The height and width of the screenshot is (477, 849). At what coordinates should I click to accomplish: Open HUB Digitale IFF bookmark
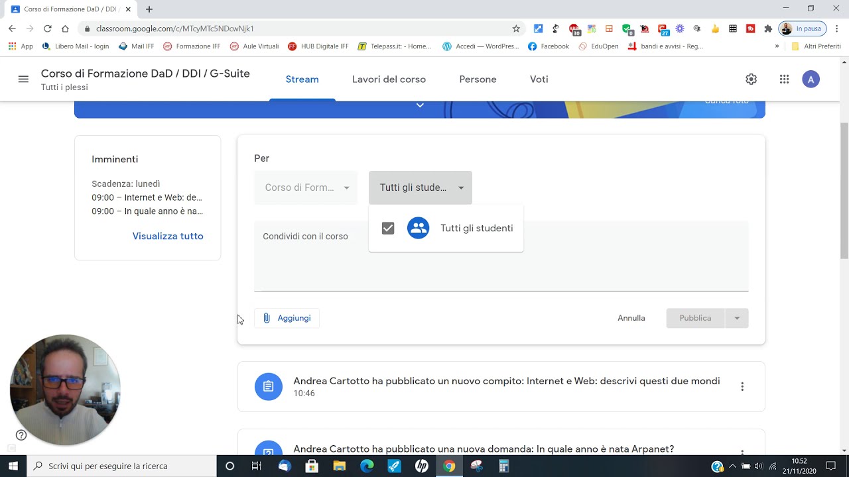tap(318, 46)
